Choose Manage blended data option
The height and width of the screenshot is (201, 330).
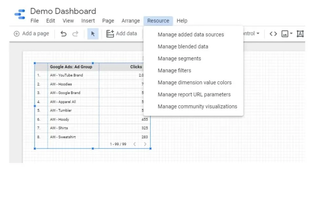click(x=183, y=46)
